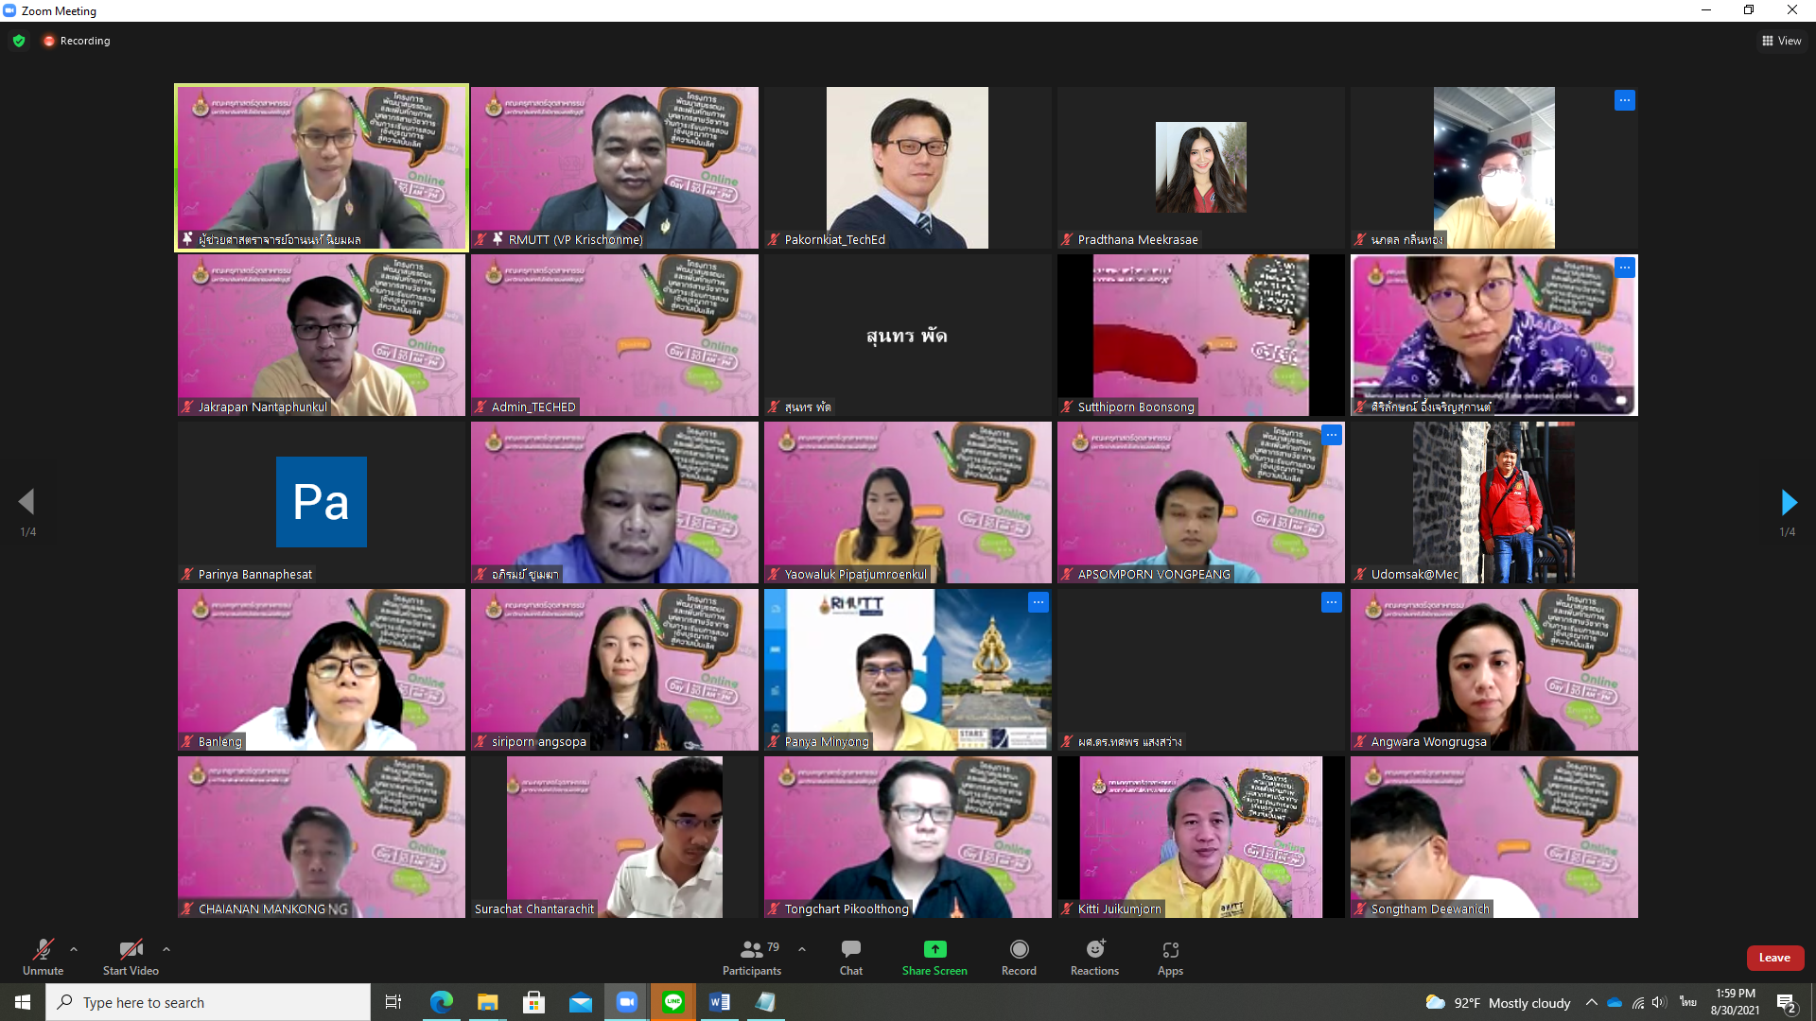
Task: Open the Reactions menu
Action: [x=1094, y=957]
